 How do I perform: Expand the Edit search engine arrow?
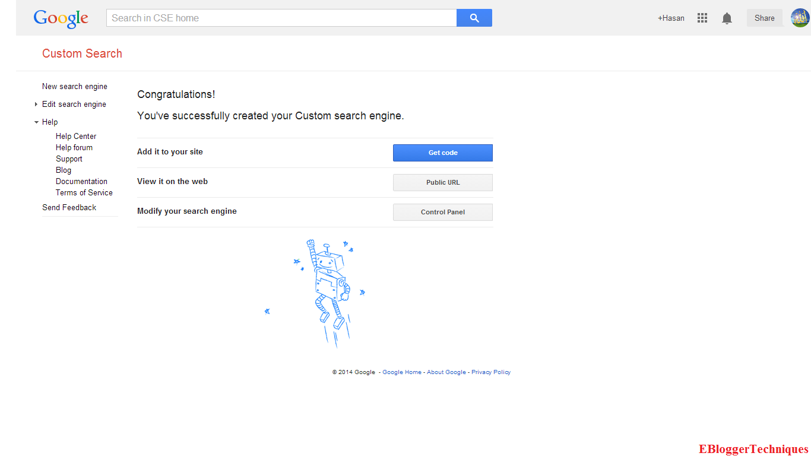click(x=36, y=104)
